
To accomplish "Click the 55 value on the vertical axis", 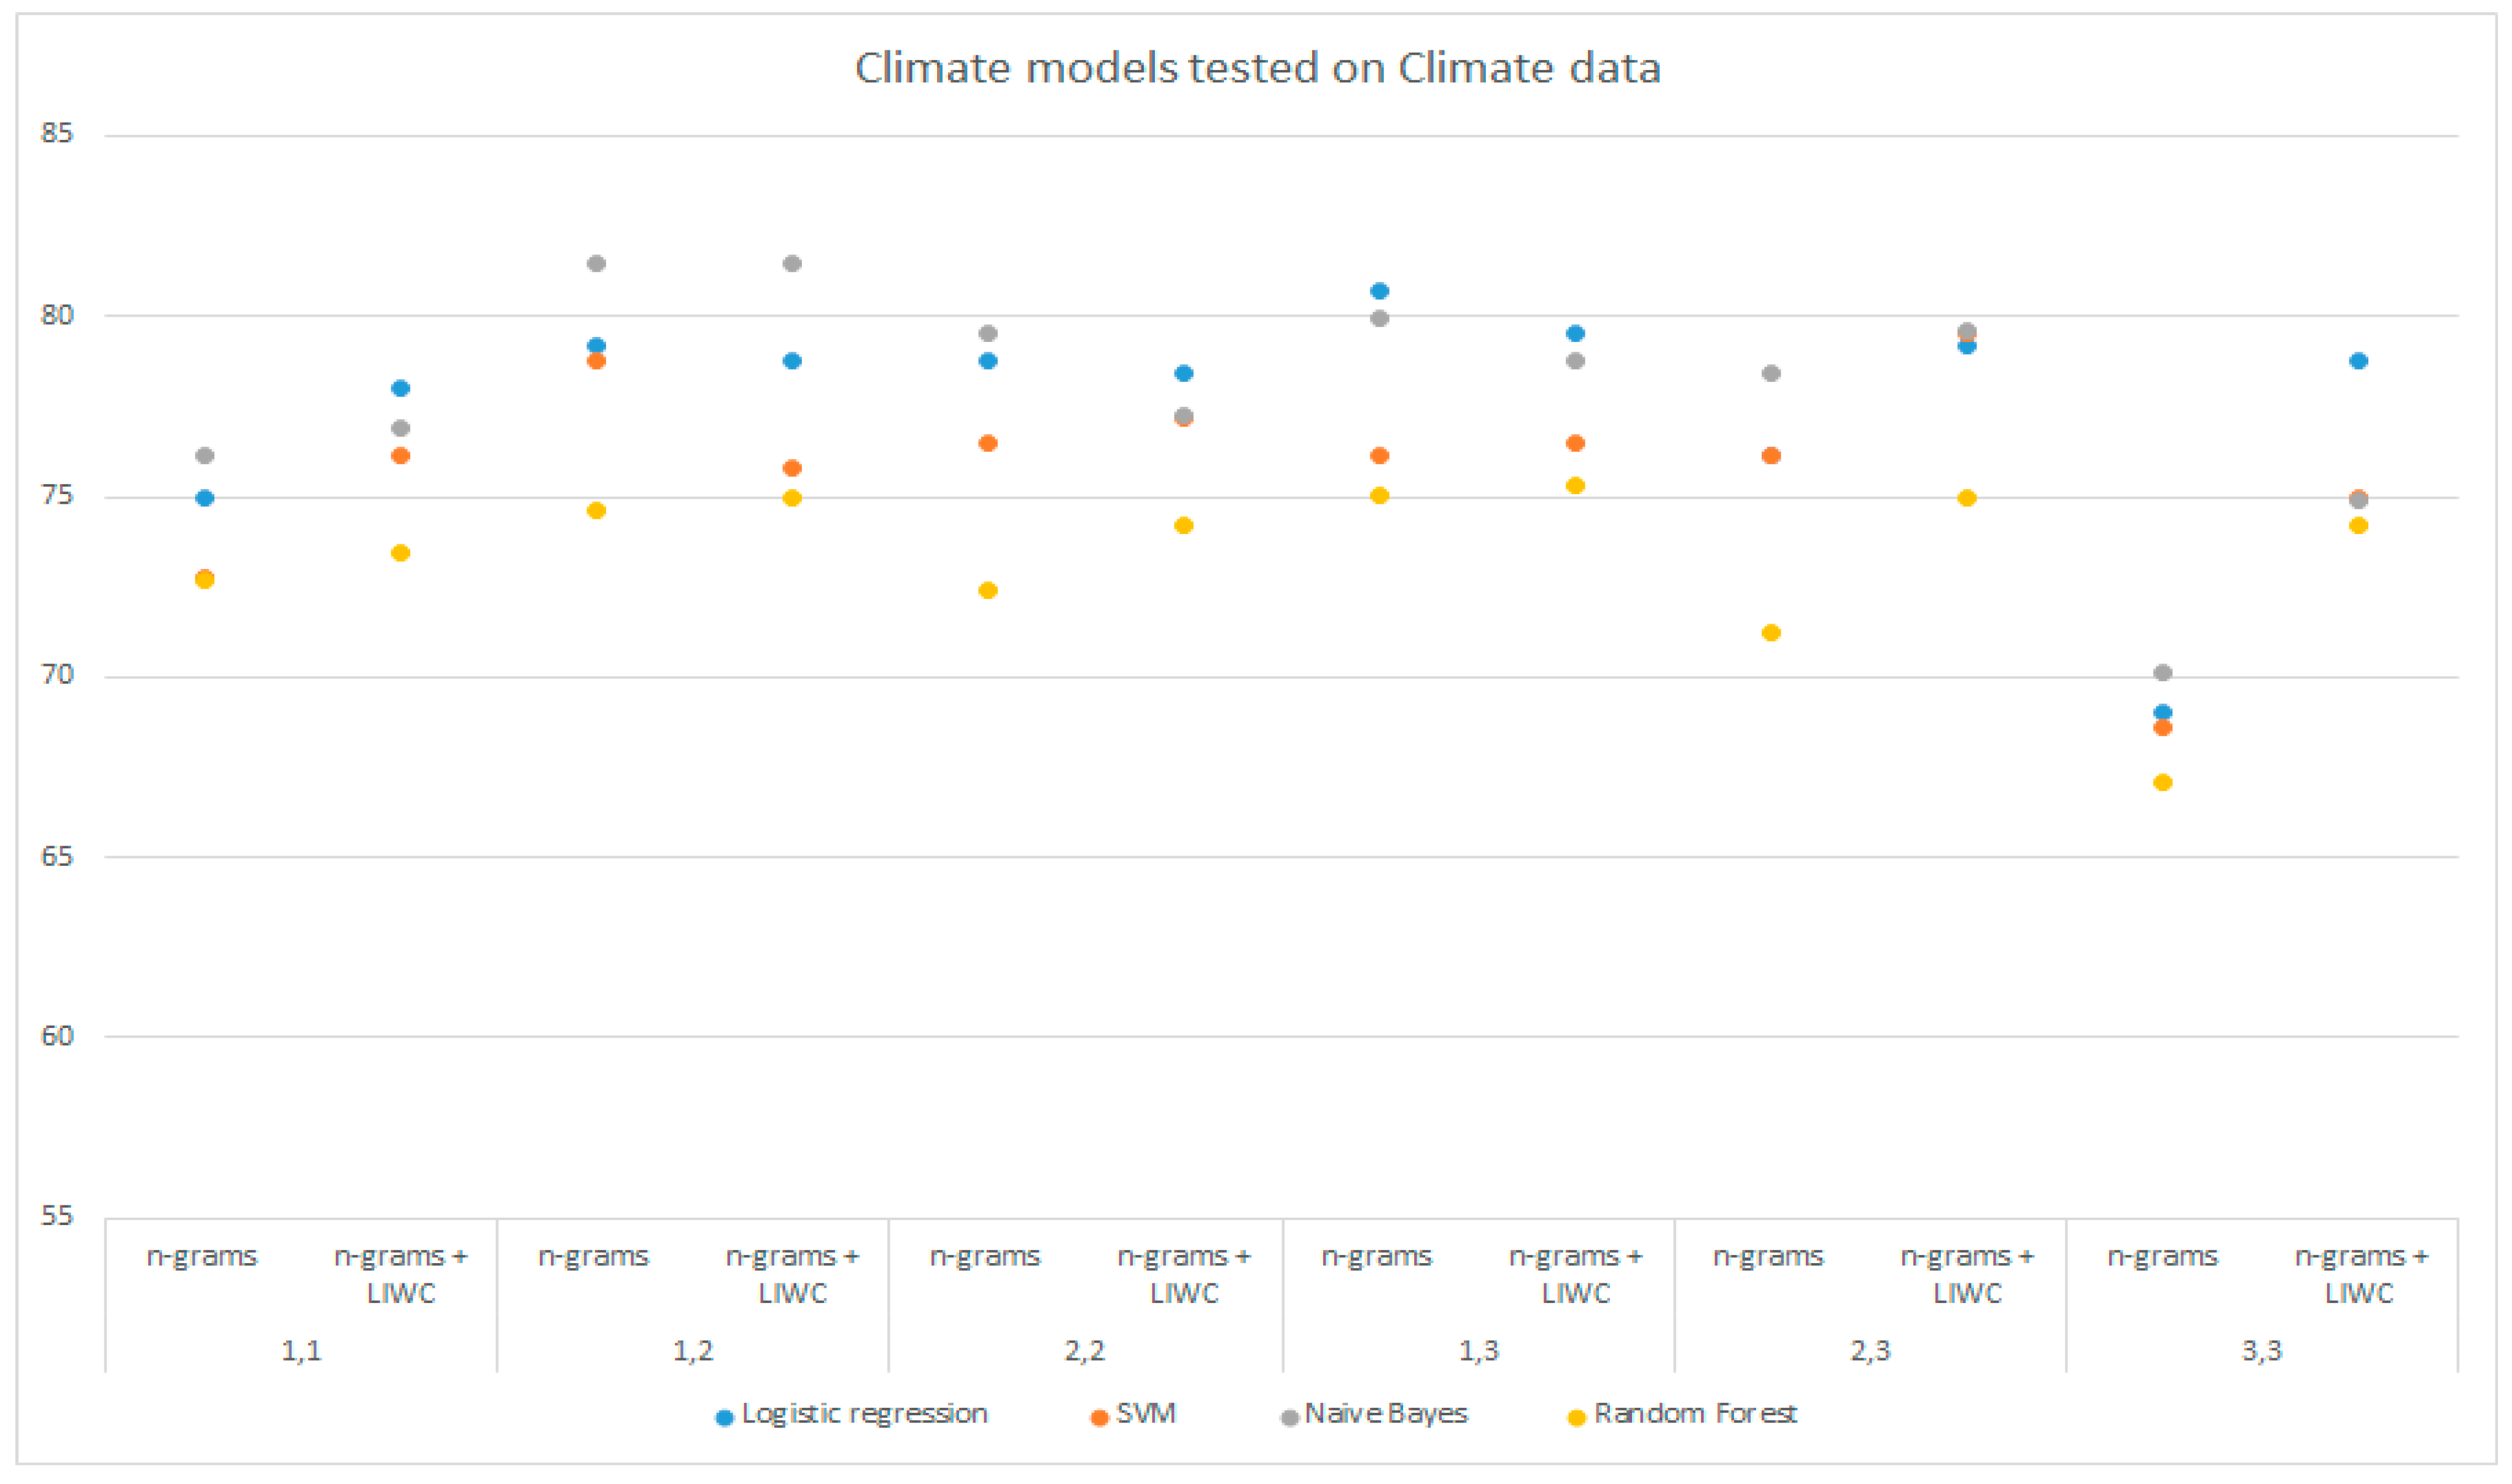I will (57, 1216).
